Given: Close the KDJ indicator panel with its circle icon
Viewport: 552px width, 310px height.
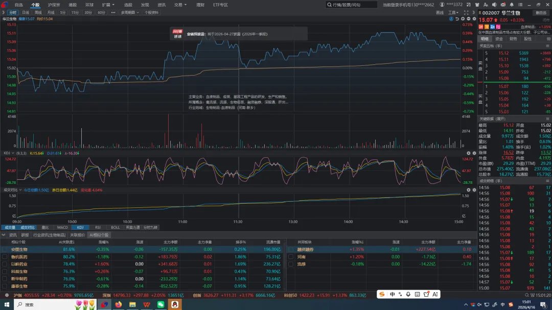Looking at the screenshot, I should 469,153.
